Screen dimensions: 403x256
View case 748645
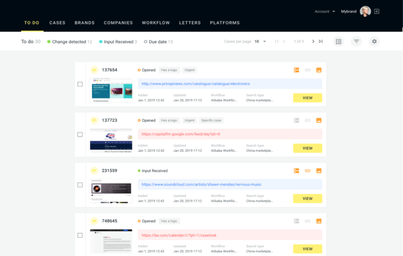tap(307, 249)
